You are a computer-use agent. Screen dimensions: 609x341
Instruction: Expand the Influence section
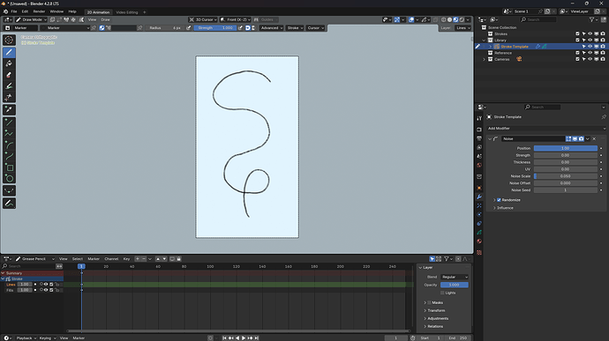[x=505, y=208]
